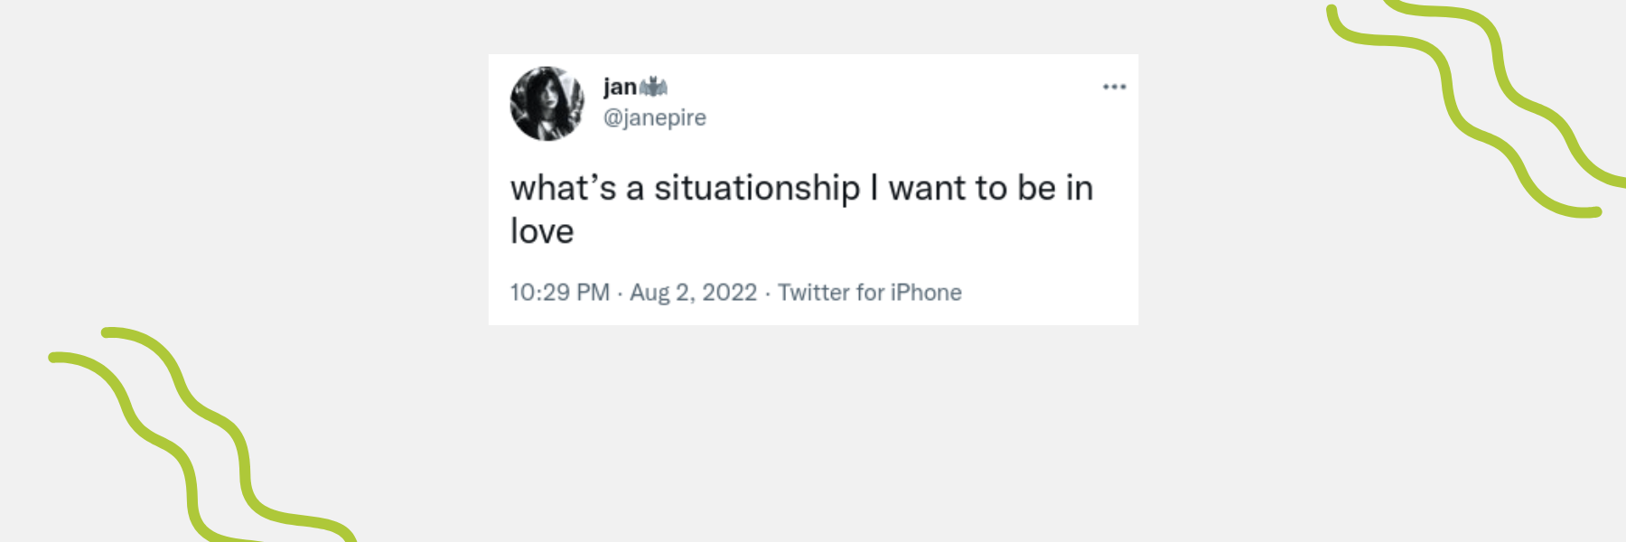Click the dot separator before Twitter for iPhone
Viewport: 1626px width, 542px height.
(767, 294)
